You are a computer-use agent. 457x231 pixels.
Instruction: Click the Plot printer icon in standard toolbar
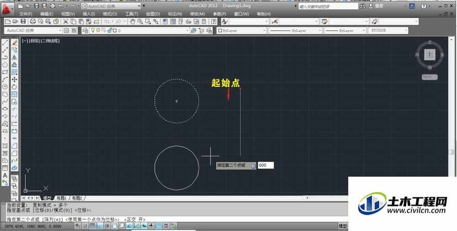[x=33, y=21]
